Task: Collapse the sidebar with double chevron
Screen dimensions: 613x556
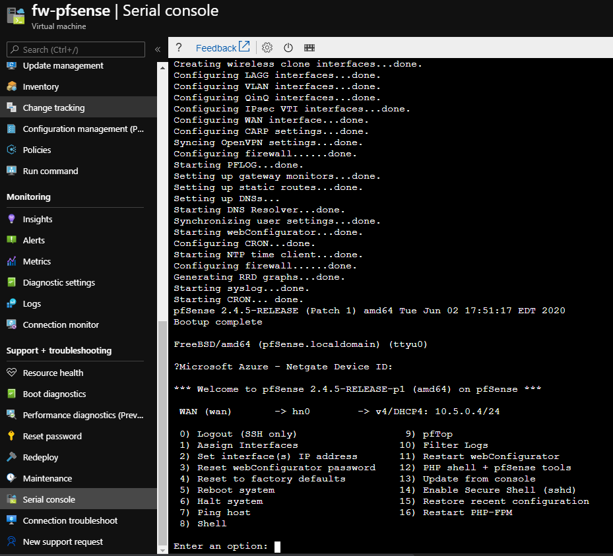Action: click(158, 49)
